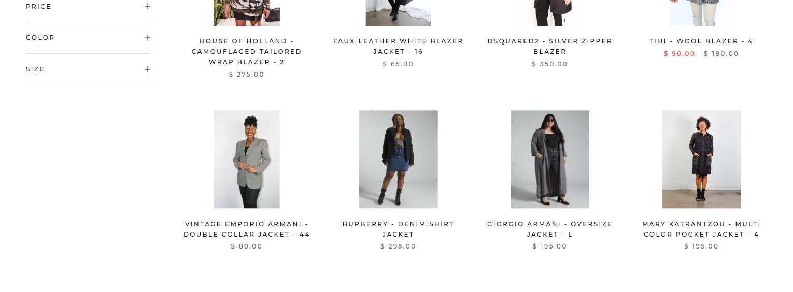Open Giorgio Armani Oversize Jacket title

click(x=550, y=229)
